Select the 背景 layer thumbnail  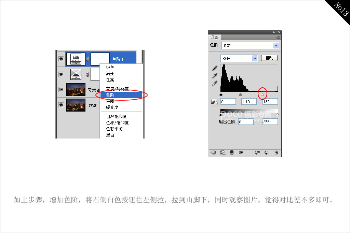pyautogui.click(x=76, y=105)
